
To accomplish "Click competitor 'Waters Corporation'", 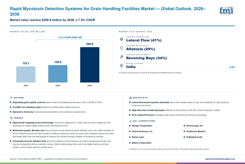I will pos(142,143).
